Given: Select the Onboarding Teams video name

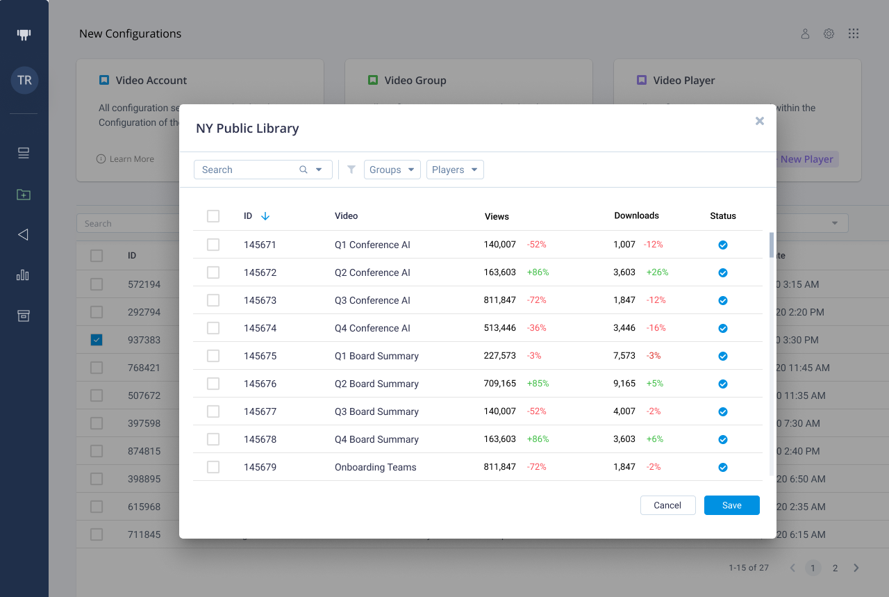Looking at the screenshot, I should pyautogui.click(x=376, y=467).
